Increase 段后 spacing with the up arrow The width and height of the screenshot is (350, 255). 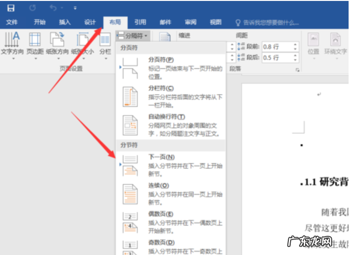click(295, 55)
